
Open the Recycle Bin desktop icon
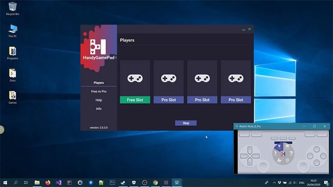click(12, 9)
